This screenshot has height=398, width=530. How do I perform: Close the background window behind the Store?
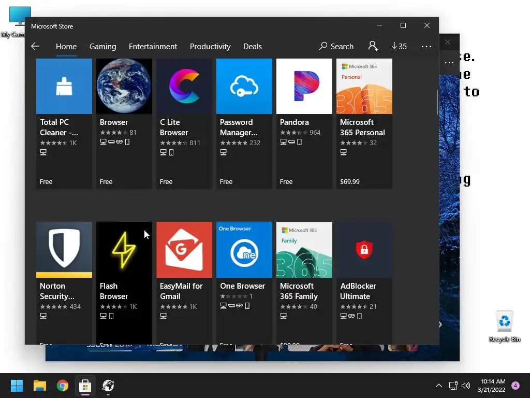click(x=448, y=42)
